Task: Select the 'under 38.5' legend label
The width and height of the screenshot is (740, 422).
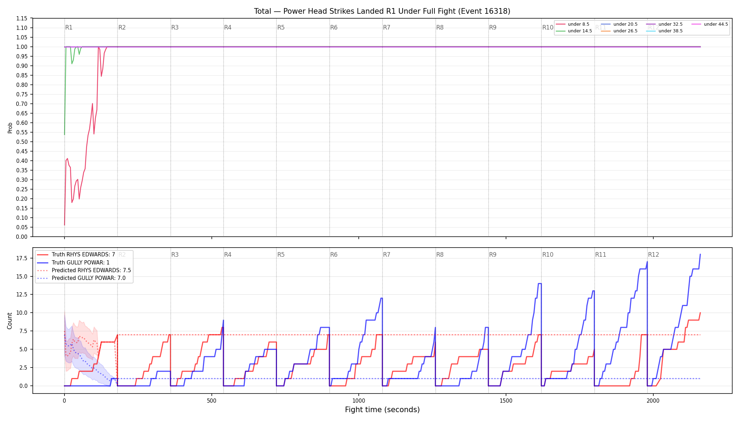Action: pyautogui.click(x=671, y=31)
